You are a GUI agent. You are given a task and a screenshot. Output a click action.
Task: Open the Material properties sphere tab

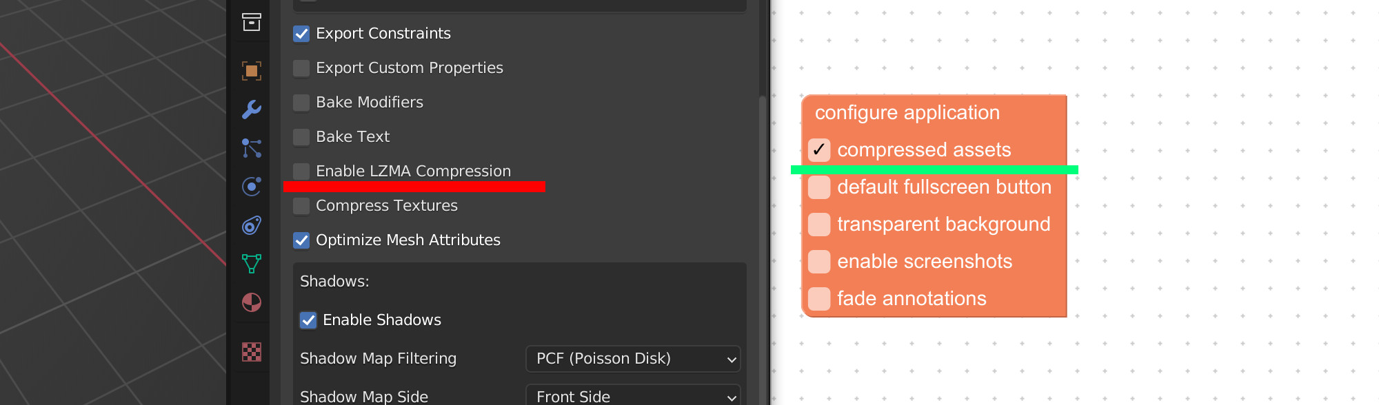point(252,302)
